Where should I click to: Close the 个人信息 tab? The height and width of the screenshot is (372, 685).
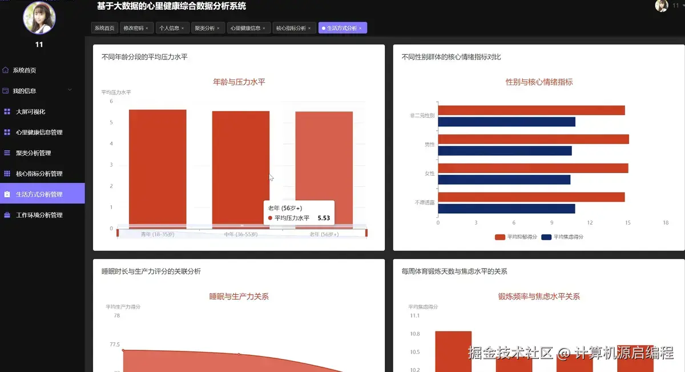pyautogui.click(x=182, y=28)
